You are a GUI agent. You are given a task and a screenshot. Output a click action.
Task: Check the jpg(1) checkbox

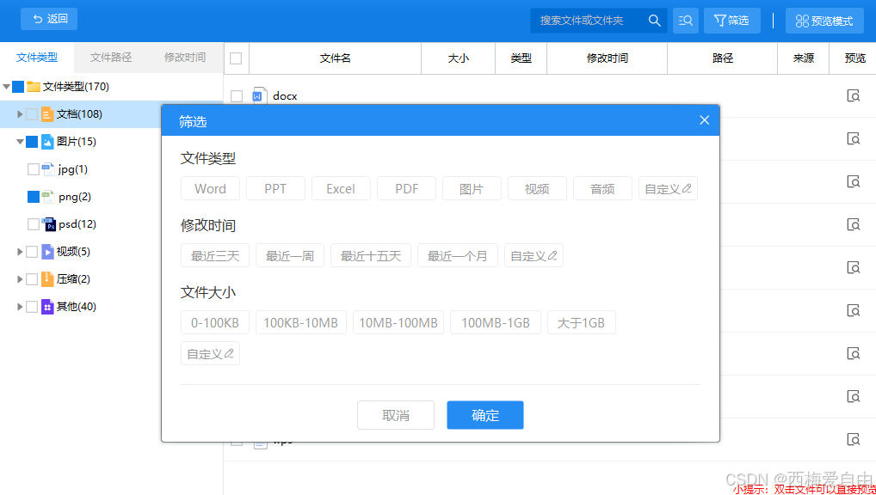point(34,169)
